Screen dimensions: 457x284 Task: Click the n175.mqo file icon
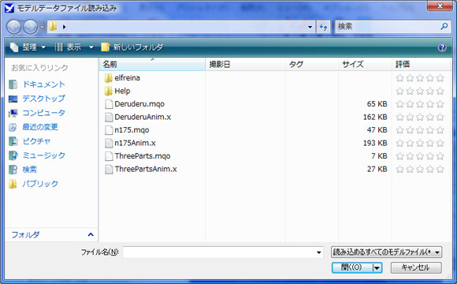109,130
